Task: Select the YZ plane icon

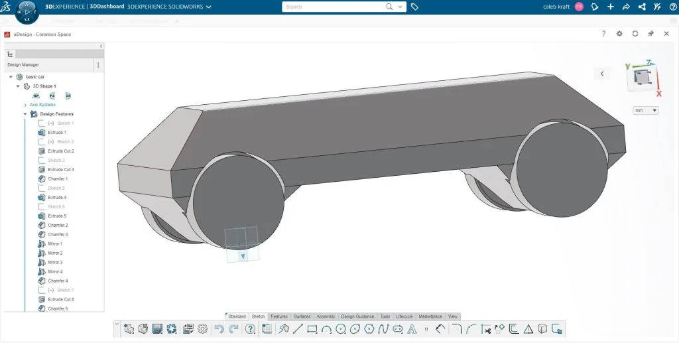Action: tap(52, 96)
